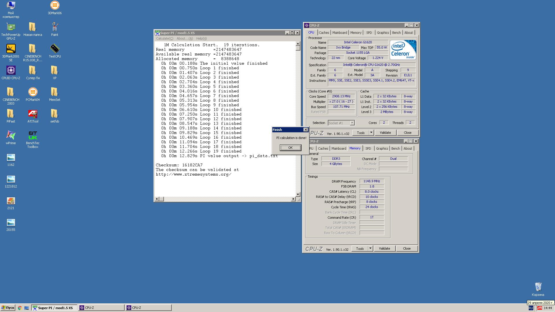This screenshot has width=555, height=312.
Task: Select the second CPU-Z taskbar button
Action: [149, 308]
